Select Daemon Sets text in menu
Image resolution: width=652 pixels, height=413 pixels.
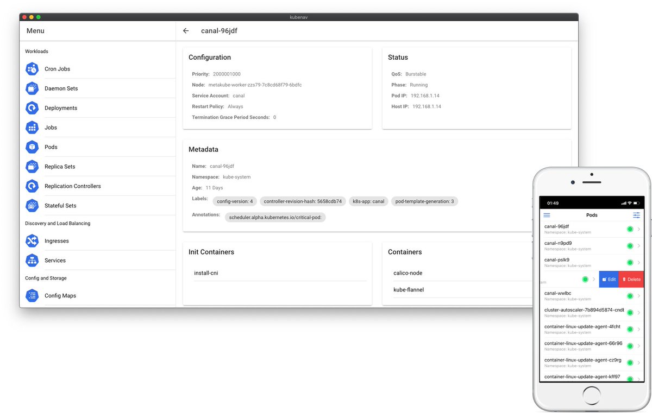point(61,88)
